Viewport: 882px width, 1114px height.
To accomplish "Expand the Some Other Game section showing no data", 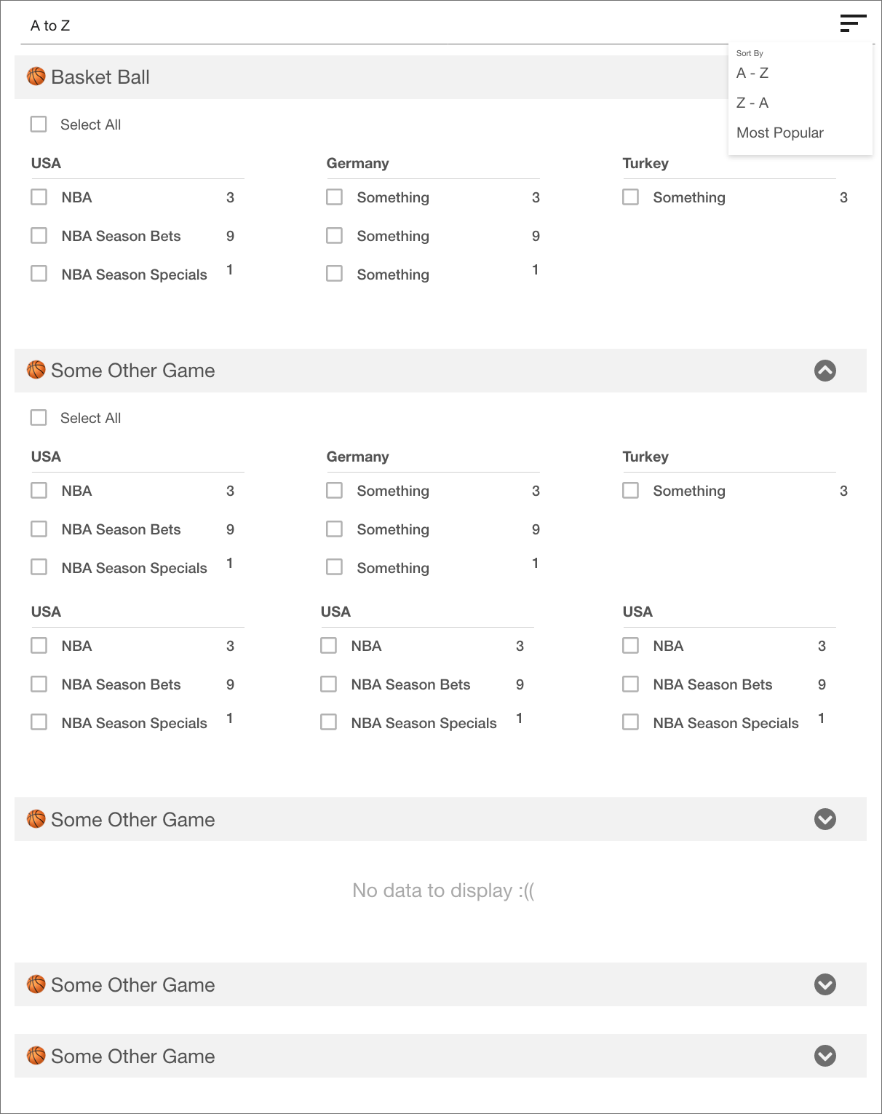I will (824, 819).
